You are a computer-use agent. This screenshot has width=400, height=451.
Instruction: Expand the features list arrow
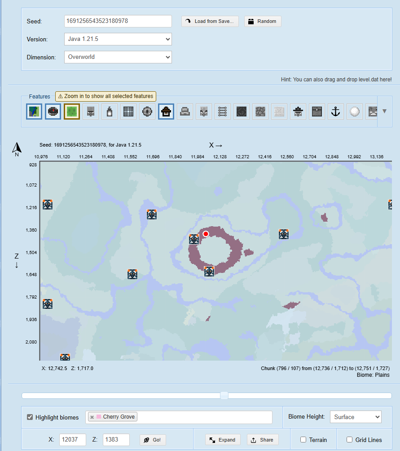[384, 111]
